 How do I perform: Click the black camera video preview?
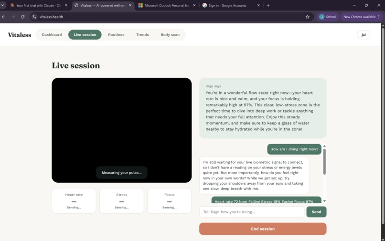click(121, 130)
